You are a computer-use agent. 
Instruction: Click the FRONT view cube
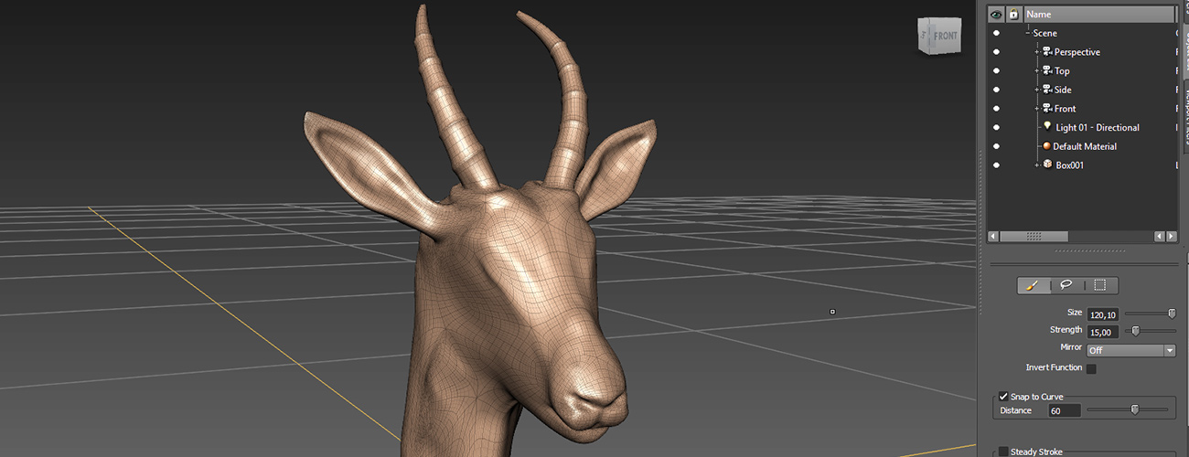pos(941,37)
